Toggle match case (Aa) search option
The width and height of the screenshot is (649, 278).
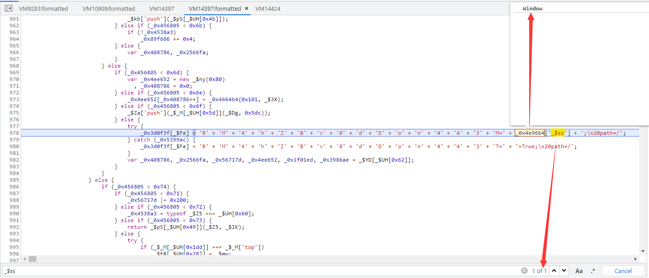[x=579, y=271]
